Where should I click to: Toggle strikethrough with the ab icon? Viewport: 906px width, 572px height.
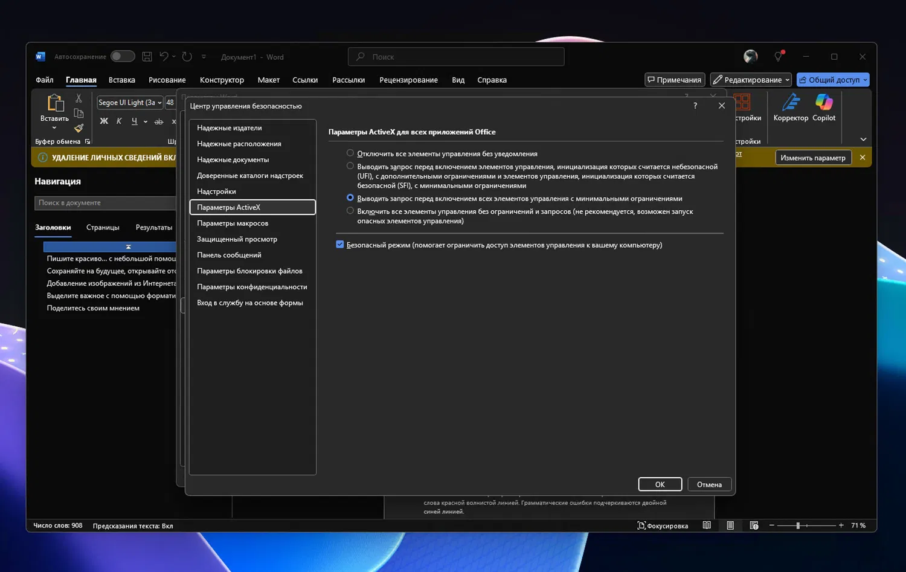tap(159, 121)
